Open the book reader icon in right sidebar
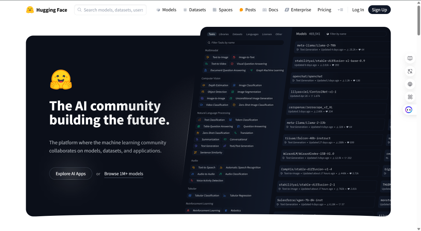Image resolution: width=421 pixels, height=231 pixels. click(x=410, y=58)
